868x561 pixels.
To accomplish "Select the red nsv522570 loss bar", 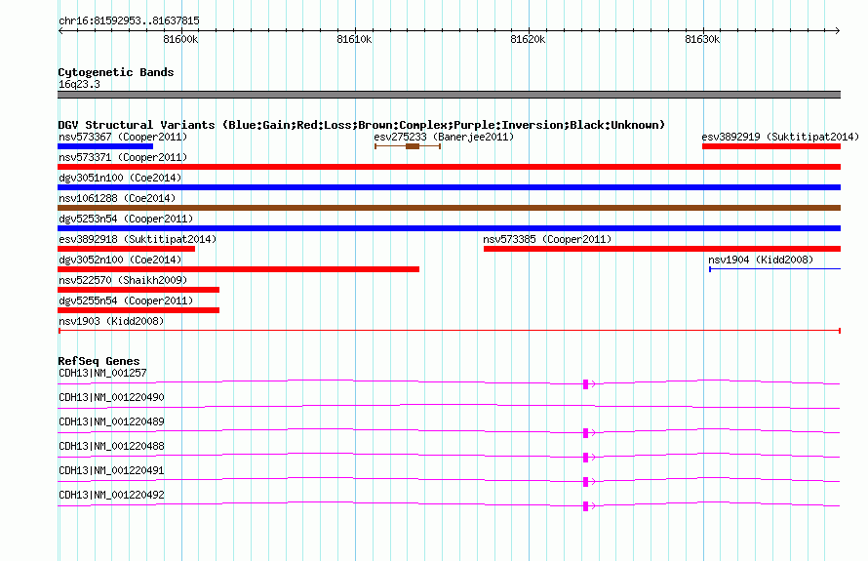I will point(138,290).
